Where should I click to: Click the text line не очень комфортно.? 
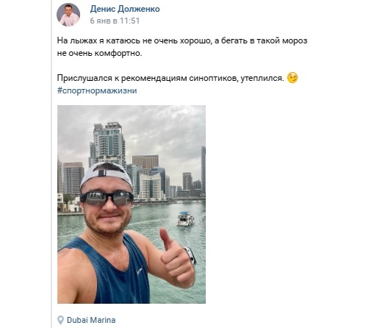tap(99, 53)
